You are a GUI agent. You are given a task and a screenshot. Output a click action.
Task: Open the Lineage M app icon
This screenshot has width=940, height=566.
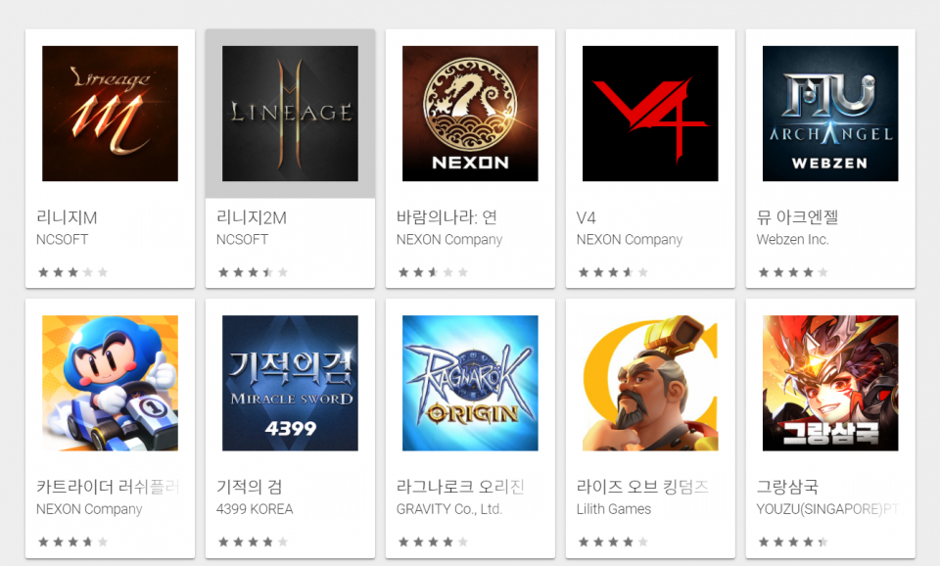tap(110, 114)
